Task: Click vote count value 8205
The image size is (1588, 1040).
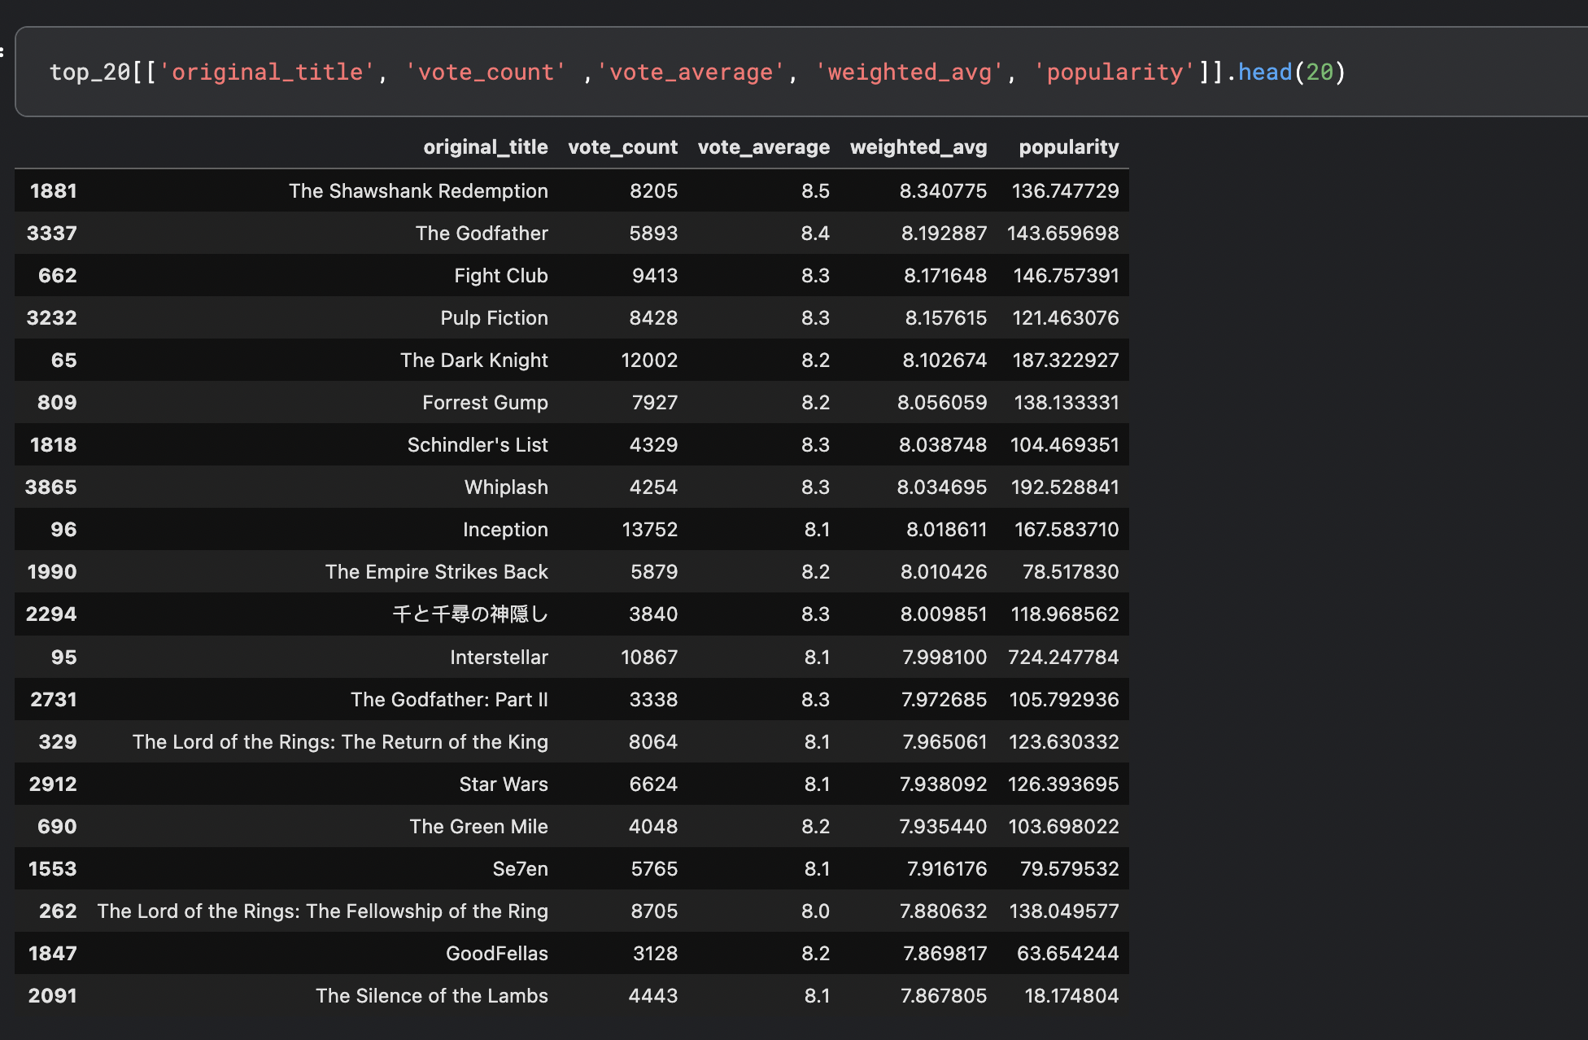Action: [x=653, y=191]
